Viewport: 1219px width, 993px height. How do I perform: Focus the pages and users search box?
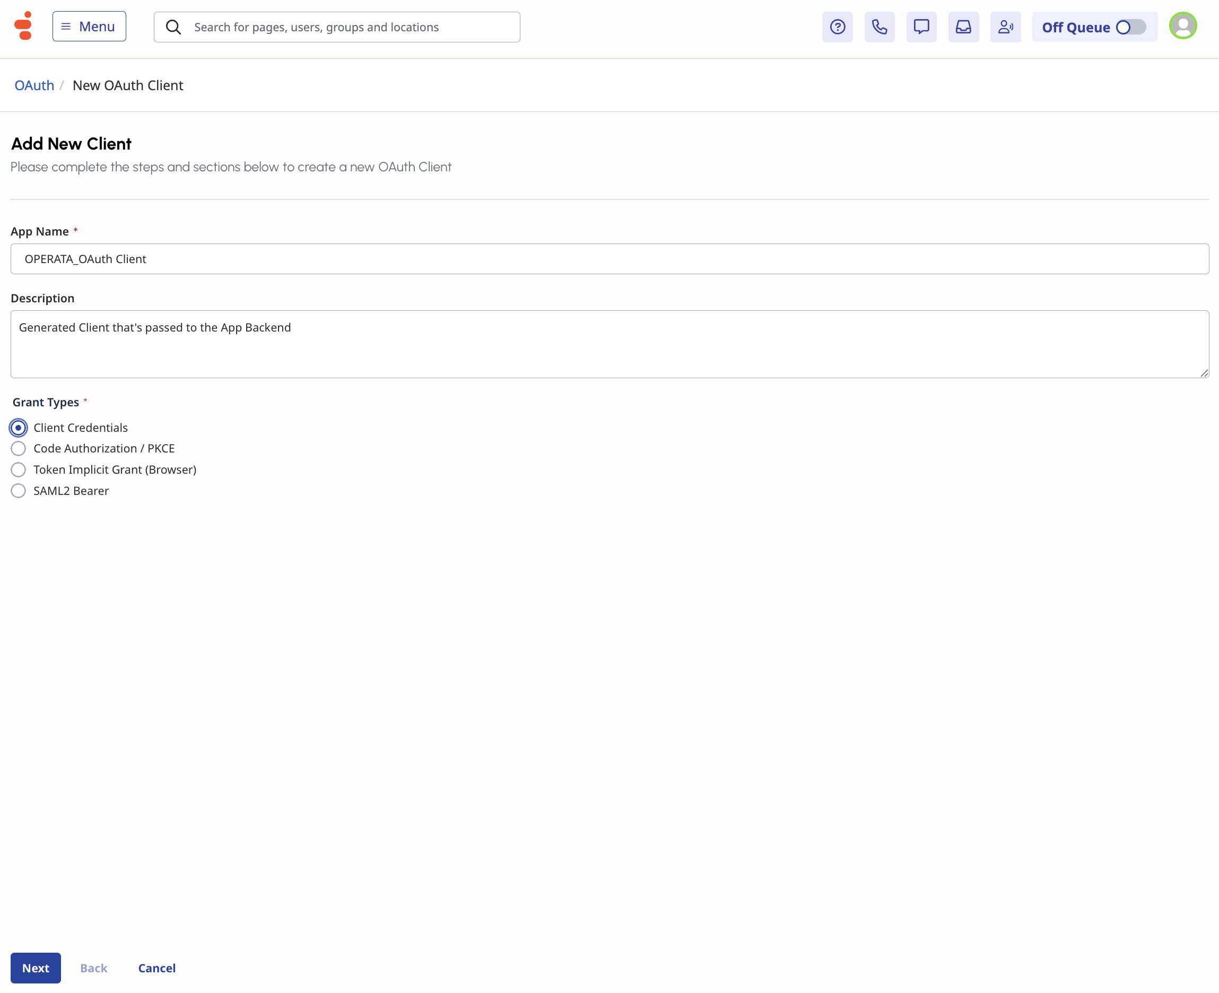pyautogui.click(x=349, y=27)
